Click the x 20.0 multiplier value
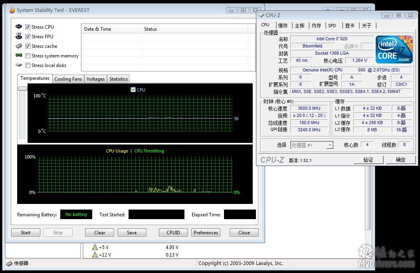The image size is (420, 273). tap(309, 115)
